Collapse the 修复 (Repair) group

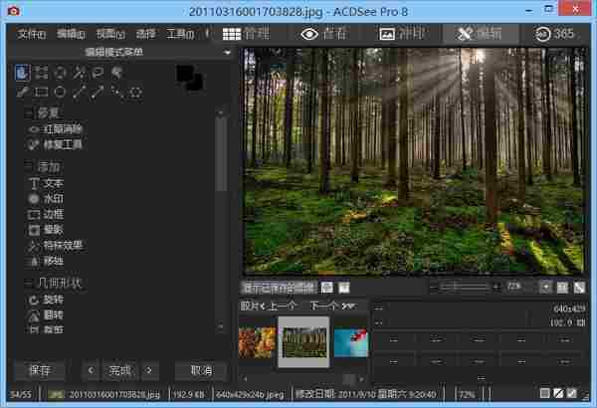click(x=27, y=113)
